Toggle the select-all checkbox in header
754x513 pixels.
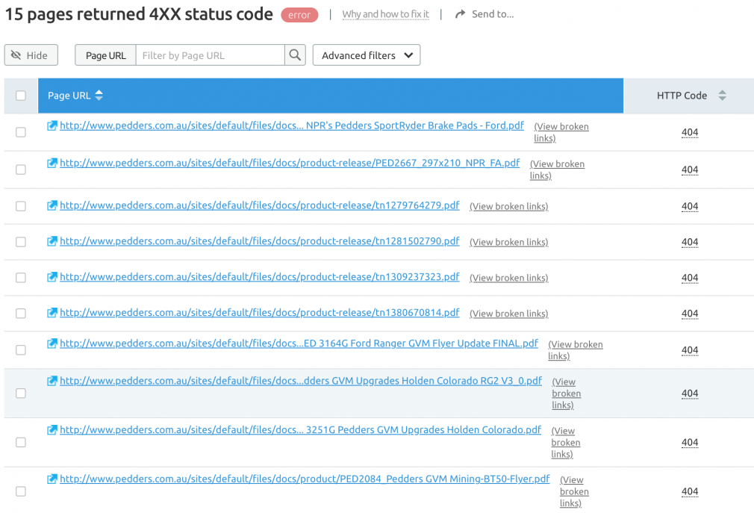(21, 95)
